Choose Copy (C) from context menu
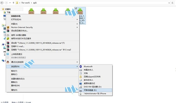 pyautogui.click(x=43, y=74)
